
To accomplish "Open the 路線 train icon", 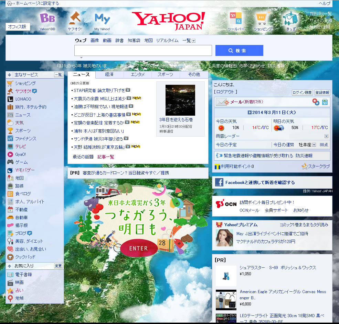I will point(10,186).
